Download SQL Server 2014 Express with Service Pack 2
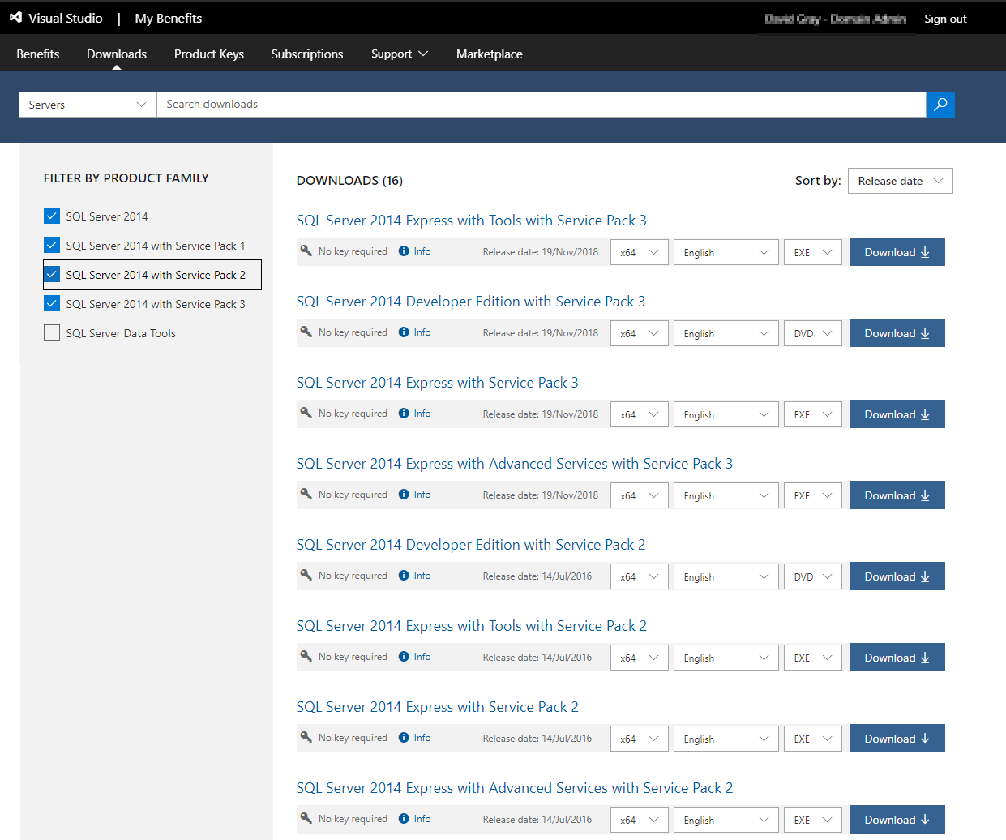 (897, 739)
